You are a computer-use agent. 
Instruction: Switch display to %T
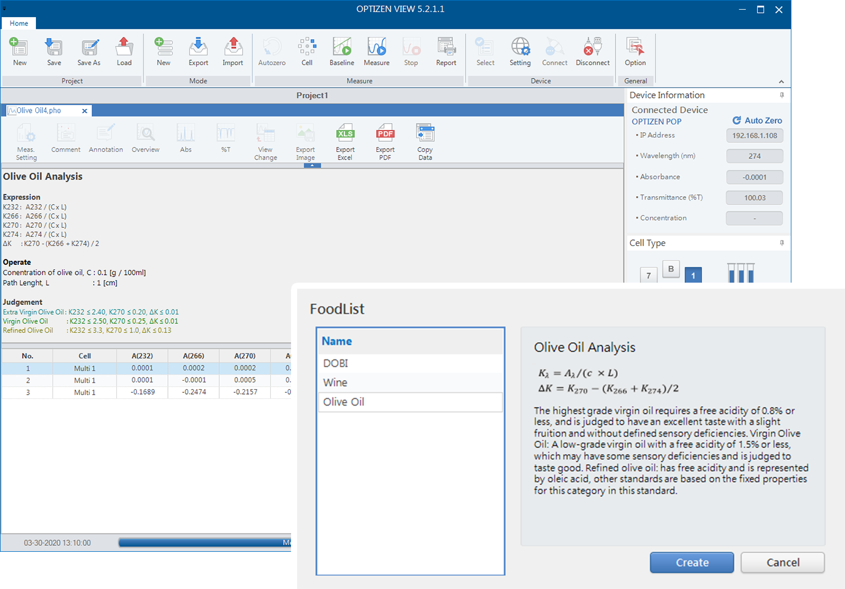(226, 139)
